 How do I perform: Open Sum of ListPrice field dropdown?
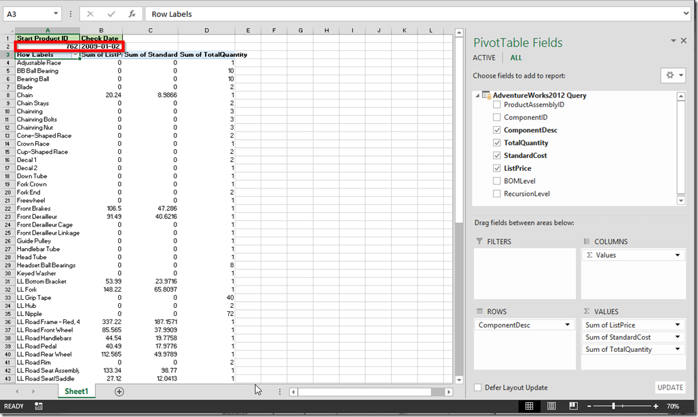(678, 325)
